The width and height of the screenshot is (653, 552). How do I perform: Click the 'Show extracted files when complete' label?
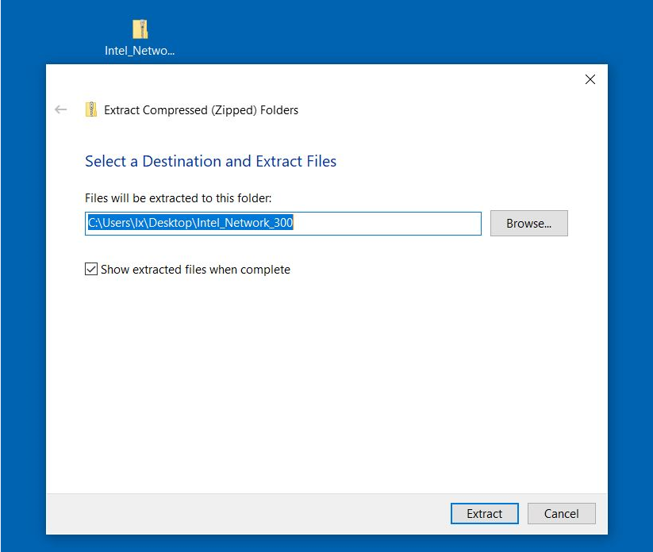click(195, 270)
